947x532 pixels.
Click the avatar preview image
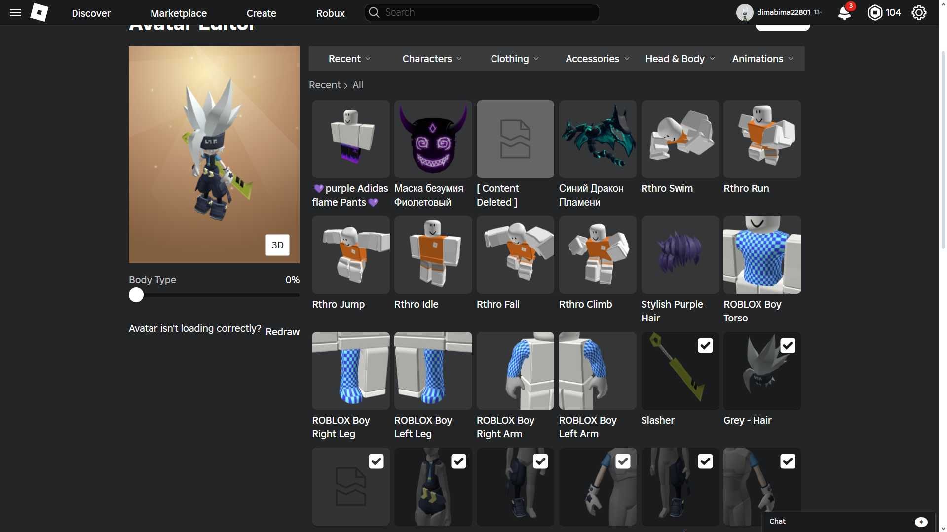(214, 155)
